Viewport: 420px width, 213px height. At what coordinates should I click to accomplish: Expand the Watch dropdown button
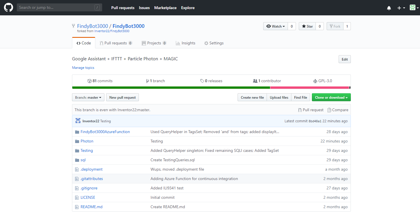pyautogui.click(x=275, y=26)
